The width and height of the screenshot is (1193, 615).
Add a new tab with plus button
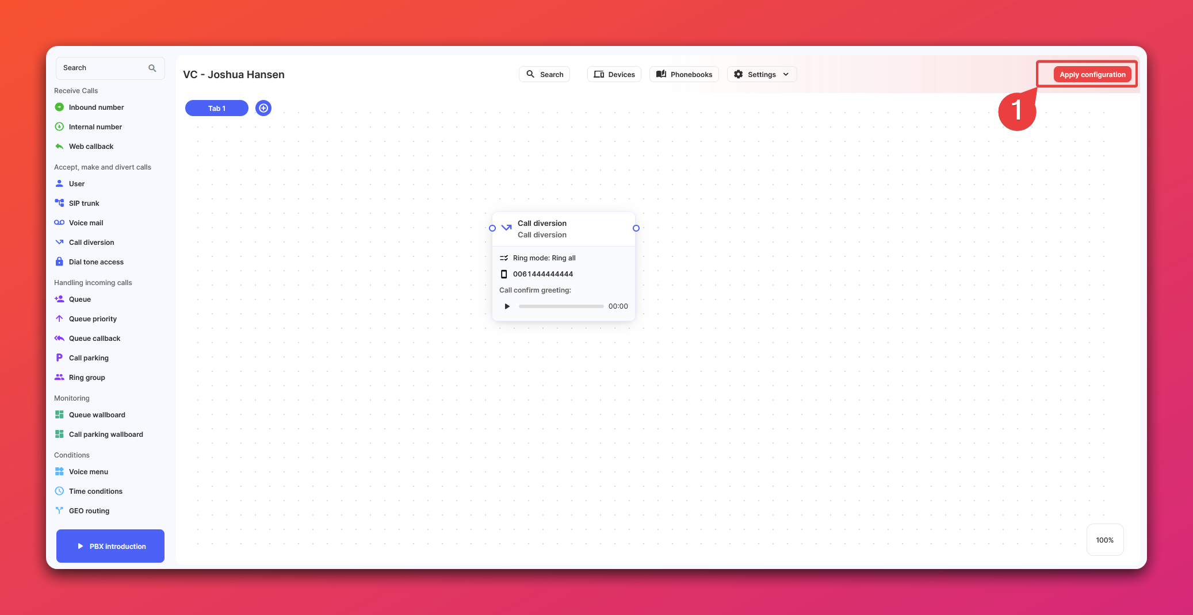click(263, 108)
